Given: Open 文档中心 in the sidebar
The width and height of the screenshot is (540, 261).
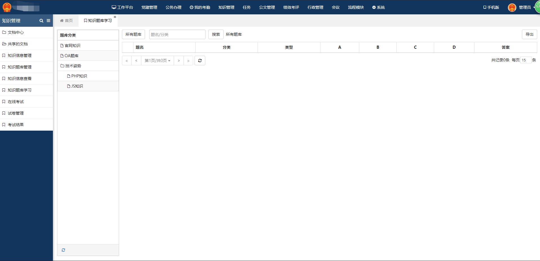Looking at the screenshot, I should pos(26,32).
